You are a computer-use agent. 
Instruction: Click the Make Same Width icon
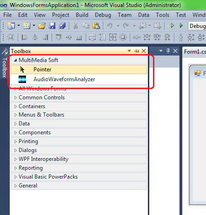coord(92,37)
